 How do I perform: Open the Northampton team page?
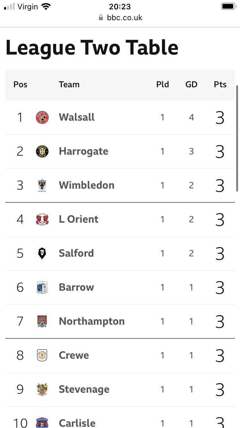[x=92, y=321]
